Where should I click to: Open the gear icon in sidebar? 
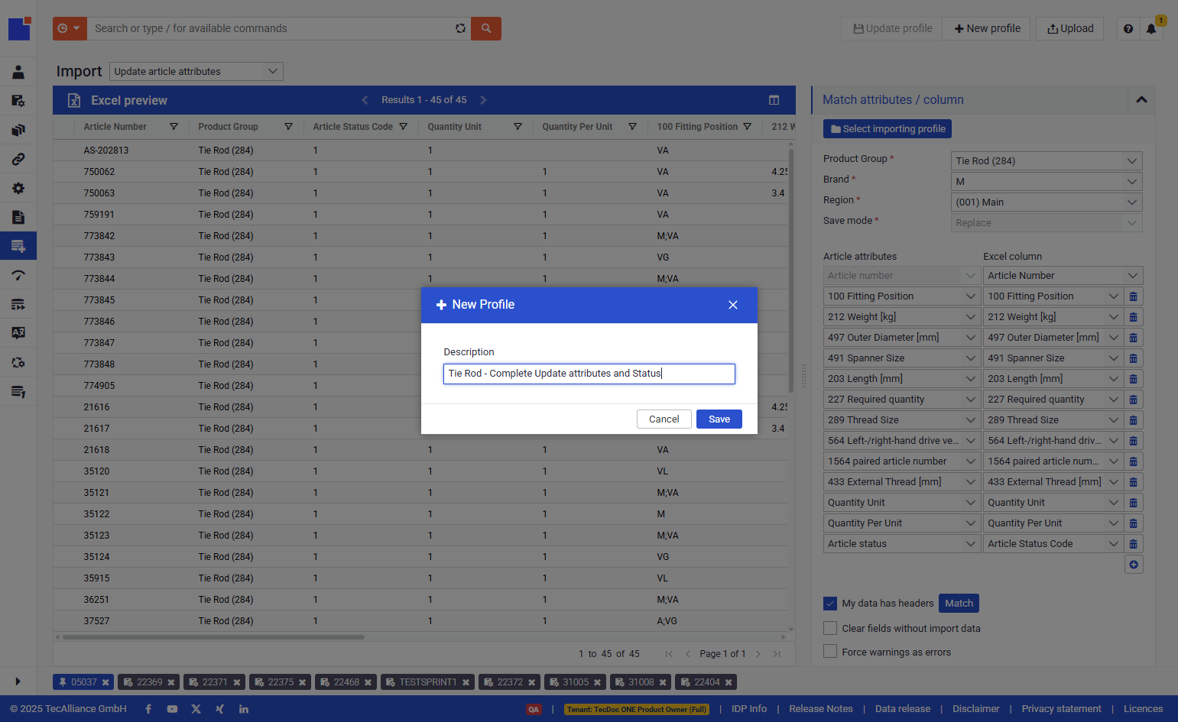tap(18, 188)
